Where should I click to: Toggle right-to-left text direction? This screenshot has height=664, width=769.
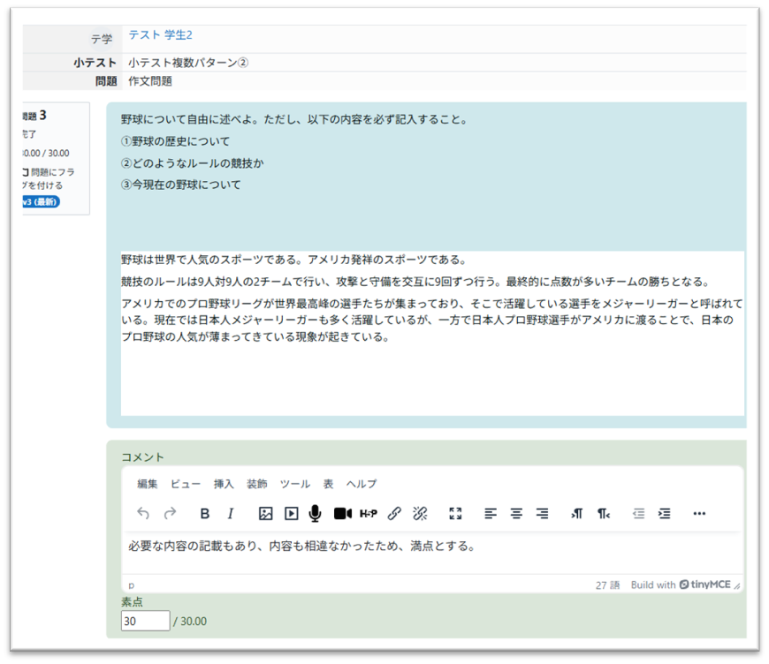(603, 514)
